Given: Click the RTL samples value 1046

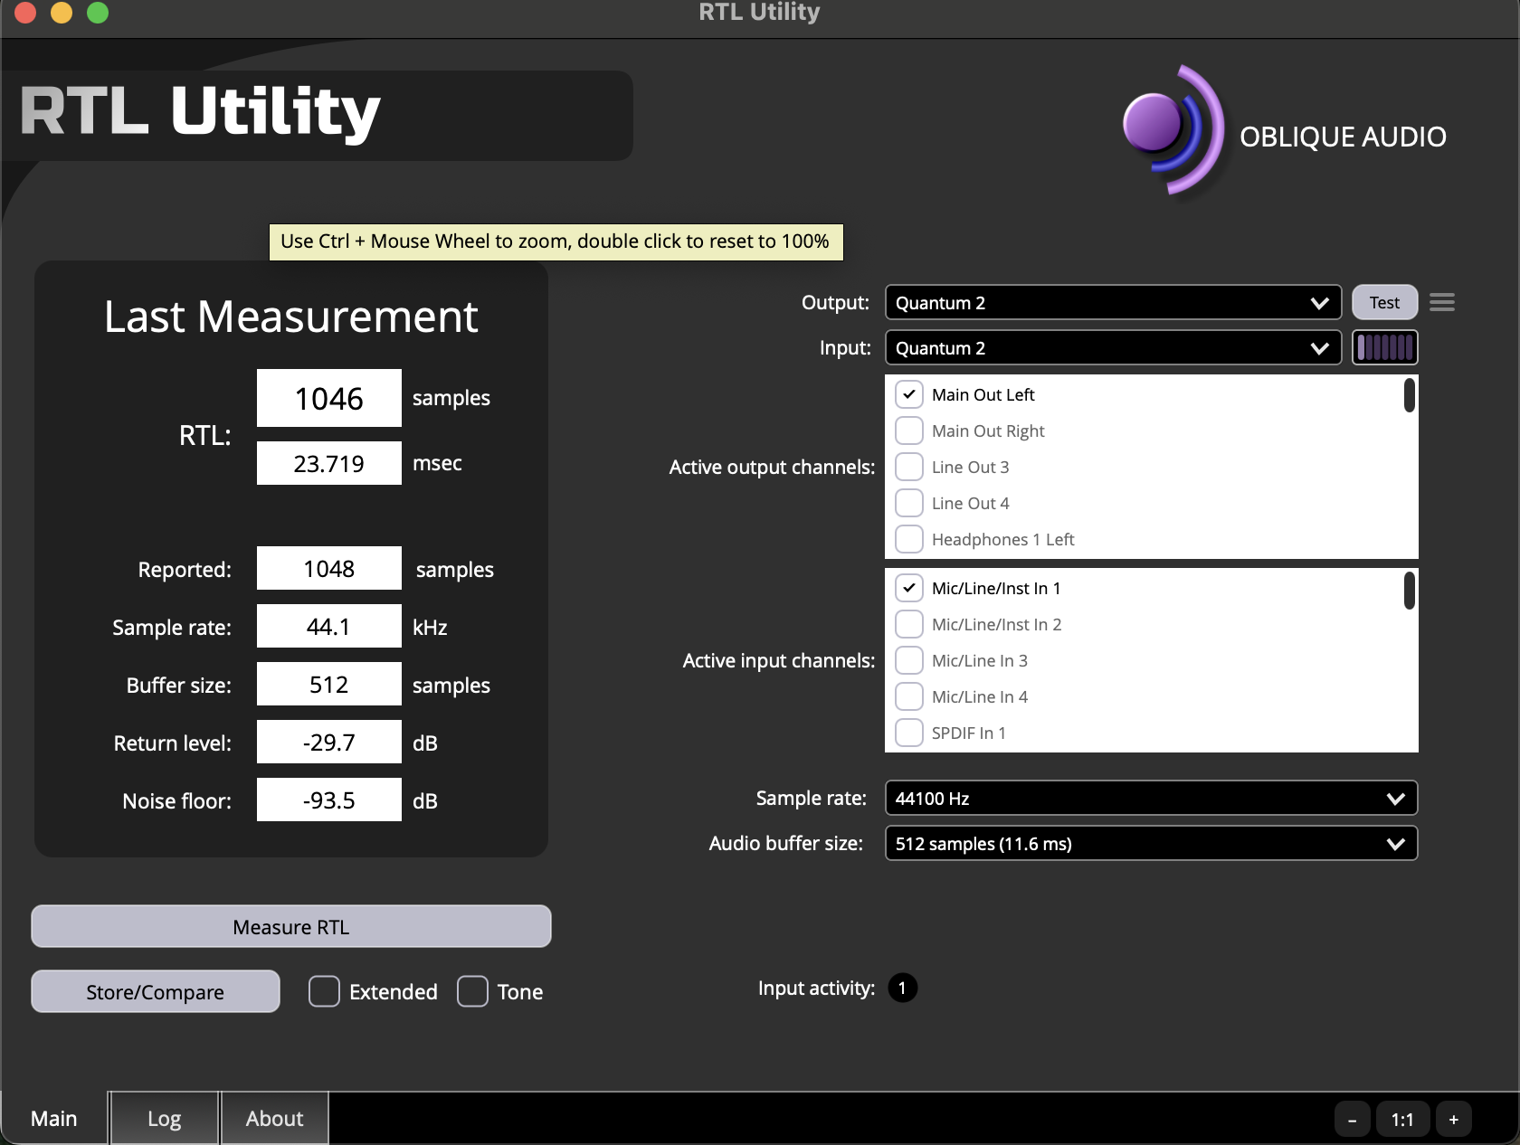Looking at the screenshot, I should tap(329, 398).
